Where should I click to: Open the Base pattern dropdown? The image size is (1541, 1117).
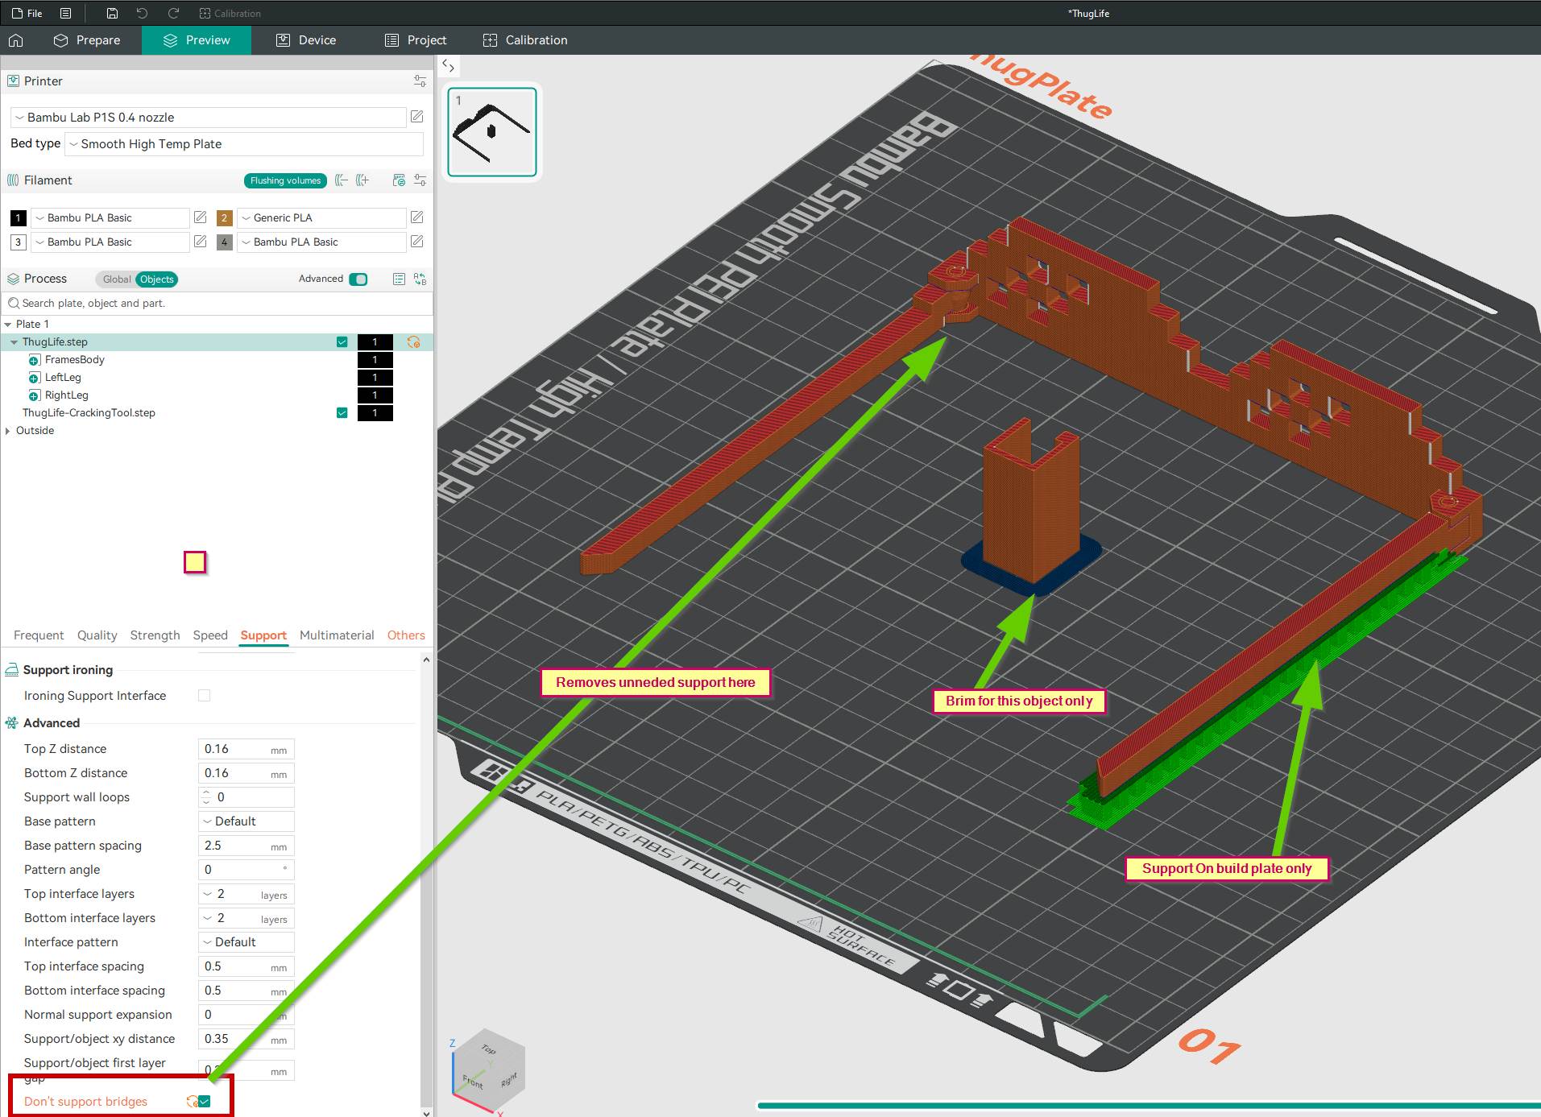coord(246,821)
